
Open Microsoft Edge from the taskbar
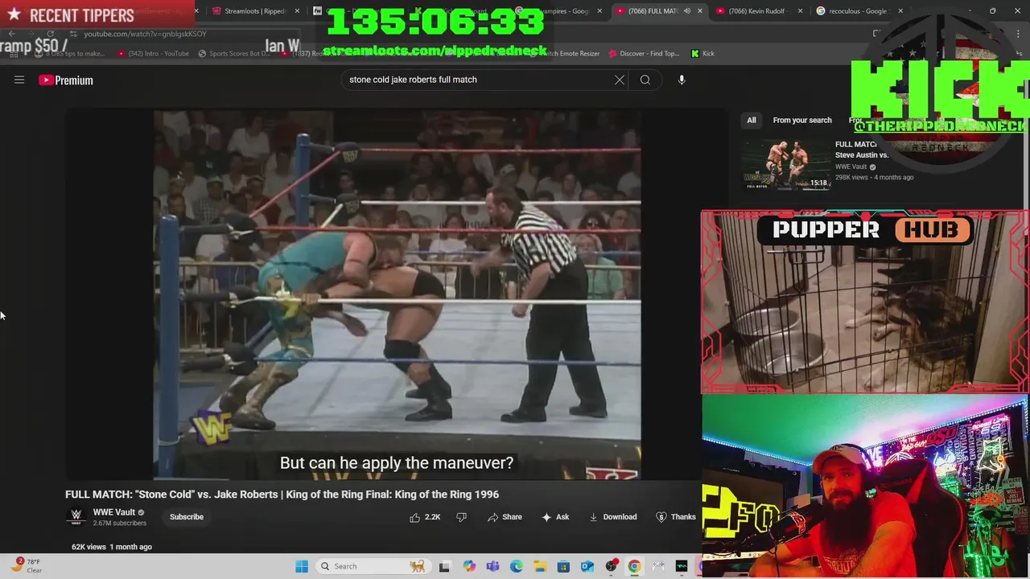[516, 566]
